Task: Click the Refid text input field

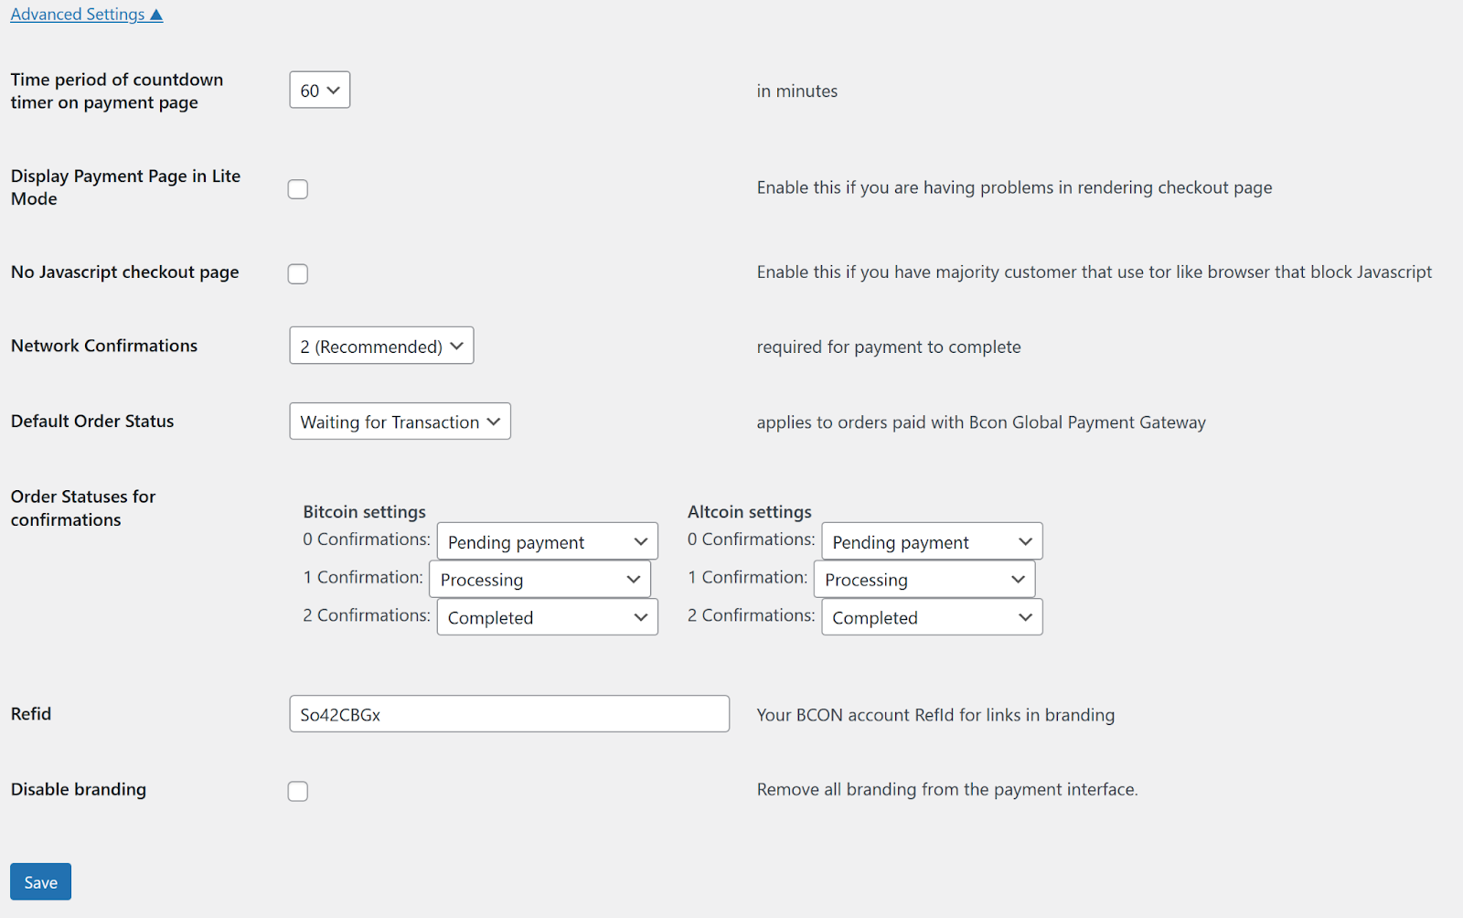Action: tap(509, 714)
